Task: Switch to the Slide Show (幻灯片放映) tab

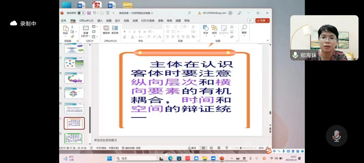Action: [x=148, y=21]
